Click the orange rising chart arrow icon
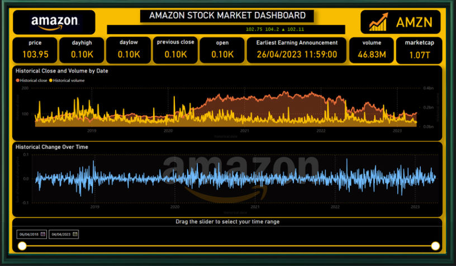Screen dimensions: 456x266 (379, 22)
